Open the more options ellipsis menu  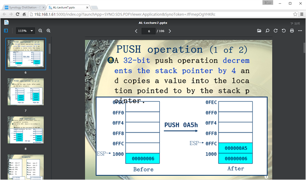pos(300,31)
